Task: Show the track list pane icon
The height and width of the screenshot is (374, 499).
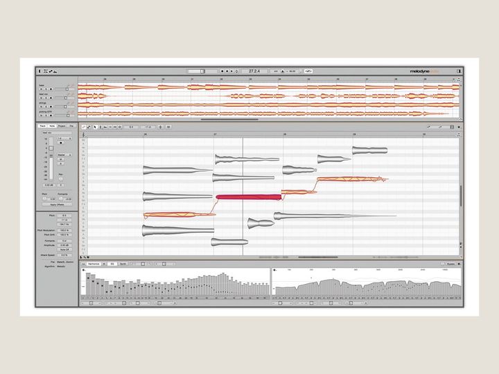Action: click(x=46, y=71)
